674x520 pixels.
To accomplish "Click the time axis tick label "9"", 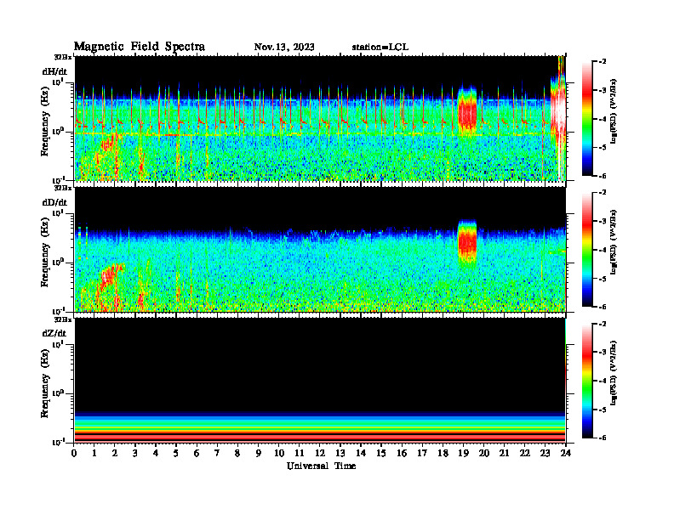I will pyautogui.click(x=258, y=454).
